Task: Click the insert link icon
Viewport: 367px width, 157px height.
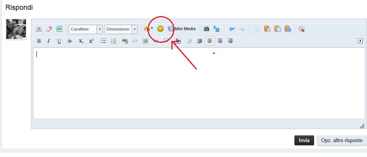Action: (x=125, y=41)
